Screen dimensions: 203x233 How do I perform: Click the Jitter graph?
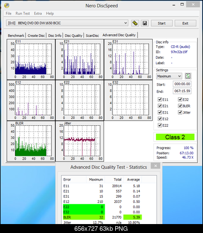[x=79, y=141]
